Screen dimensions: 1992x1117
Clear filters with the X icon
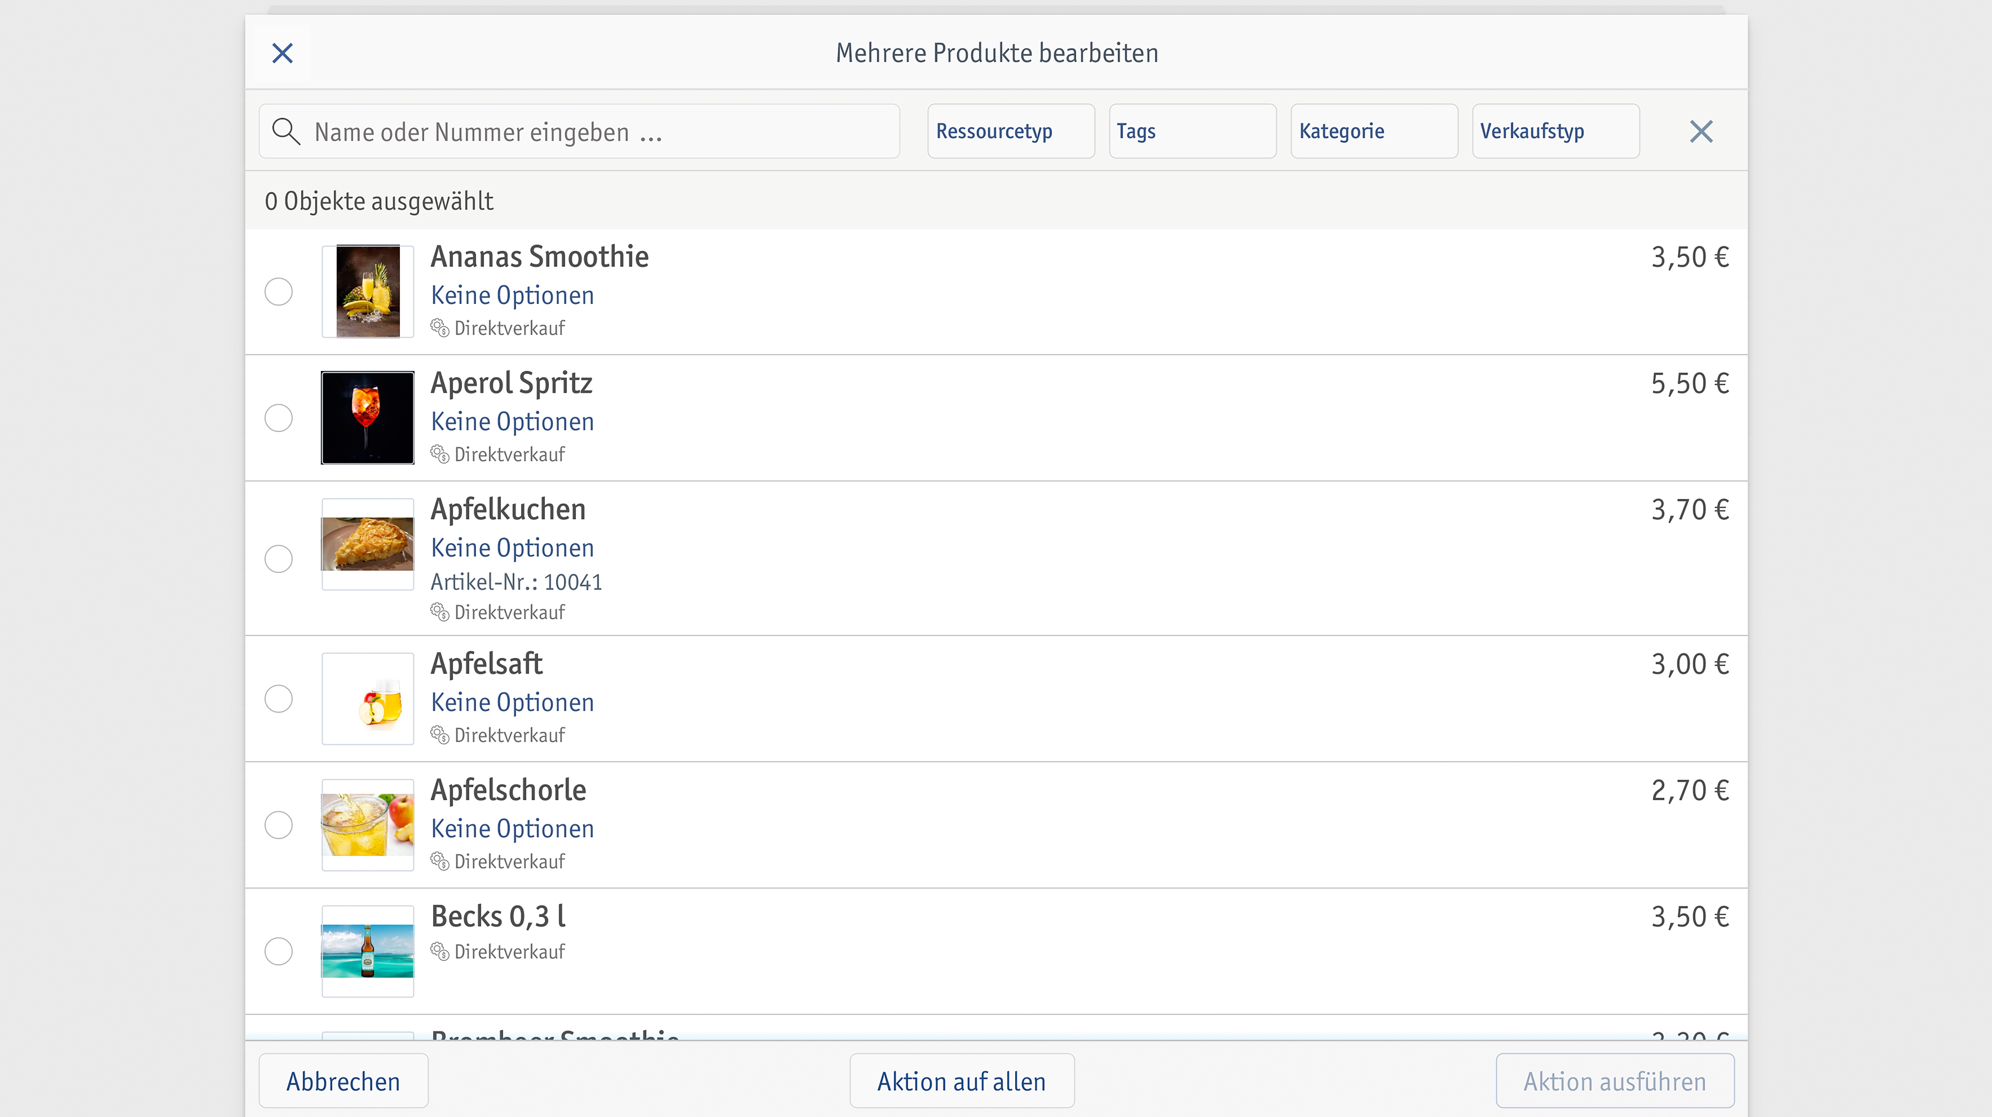point(1701,132)
